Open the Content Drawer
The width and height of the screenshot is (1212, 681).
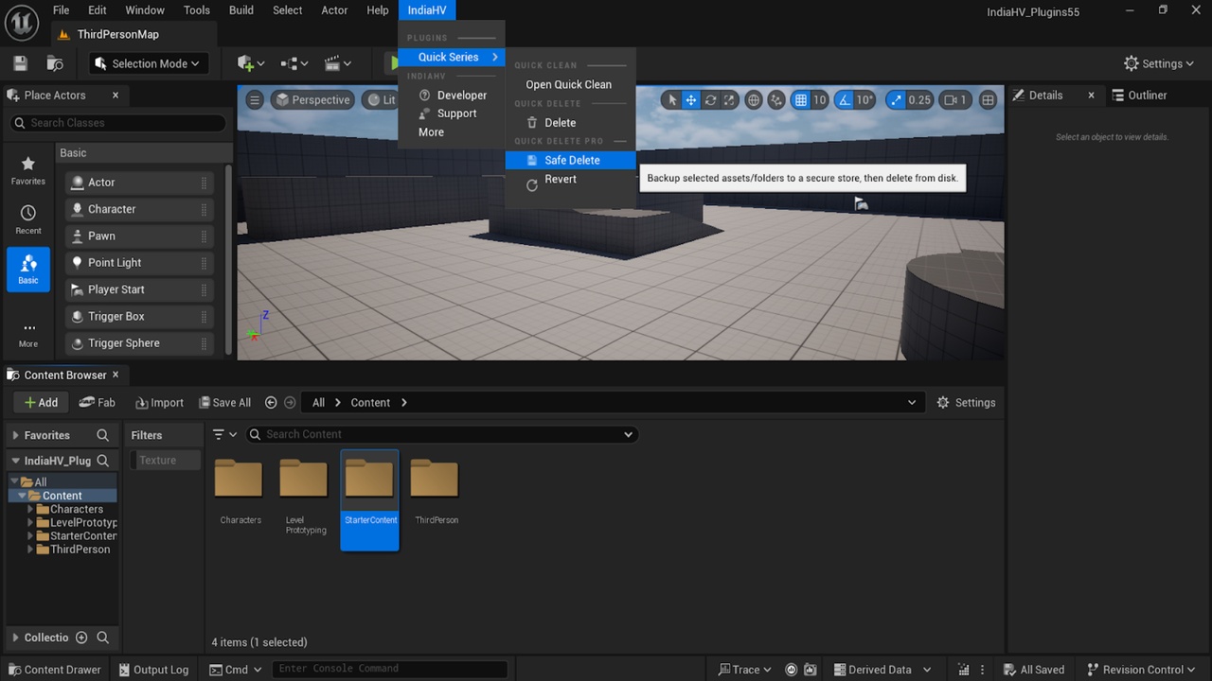tap(54, 670)
